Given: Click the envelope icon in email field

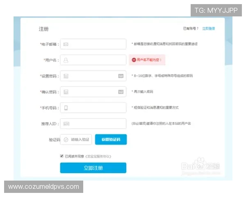Looking at the screenshot, I should click(x=66, y=44).
